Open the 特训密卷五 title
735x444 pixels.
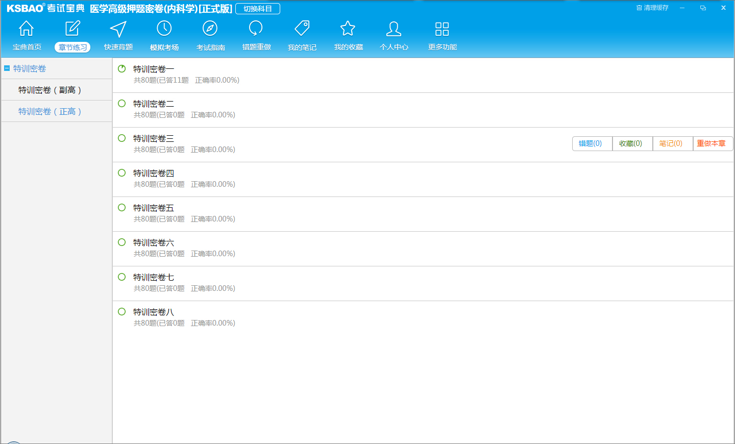pyautogui.click(x=154, y=208)
